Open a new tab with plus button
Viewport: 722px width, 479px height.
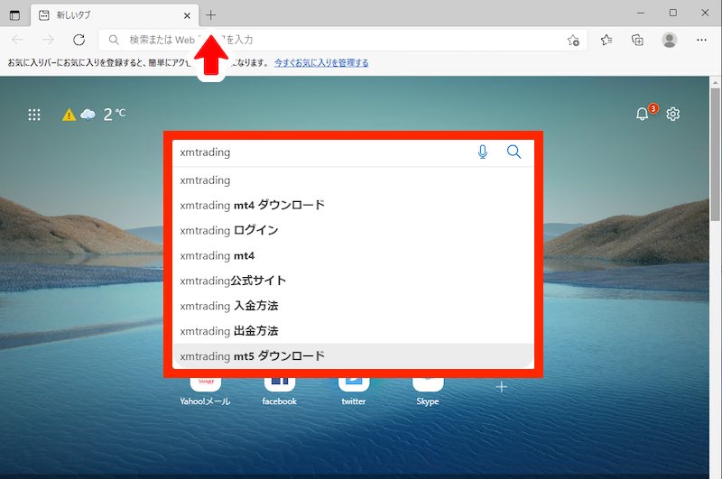point(211,15)
